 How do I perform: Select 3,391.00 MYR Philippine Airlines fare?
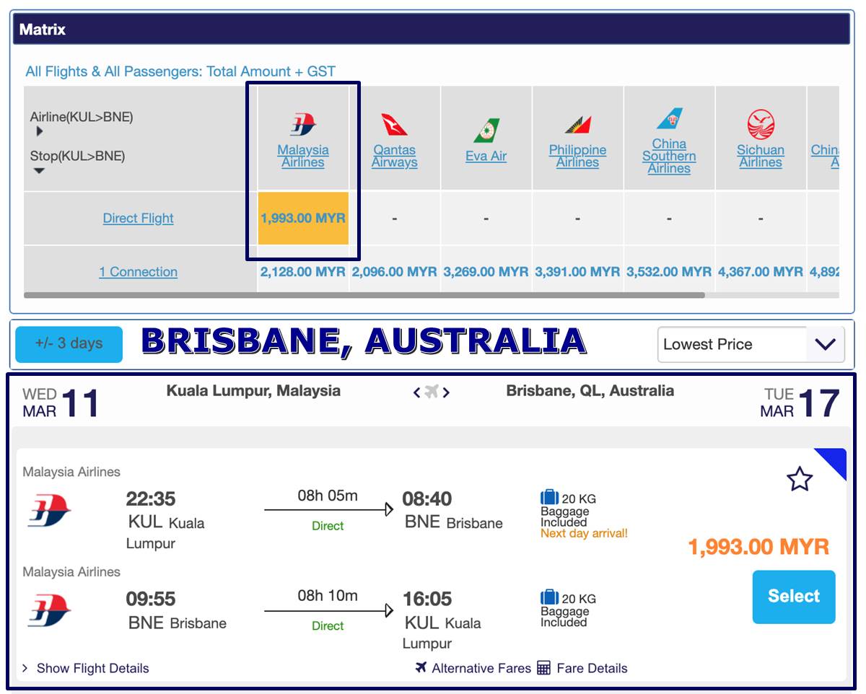click(577, 272)
